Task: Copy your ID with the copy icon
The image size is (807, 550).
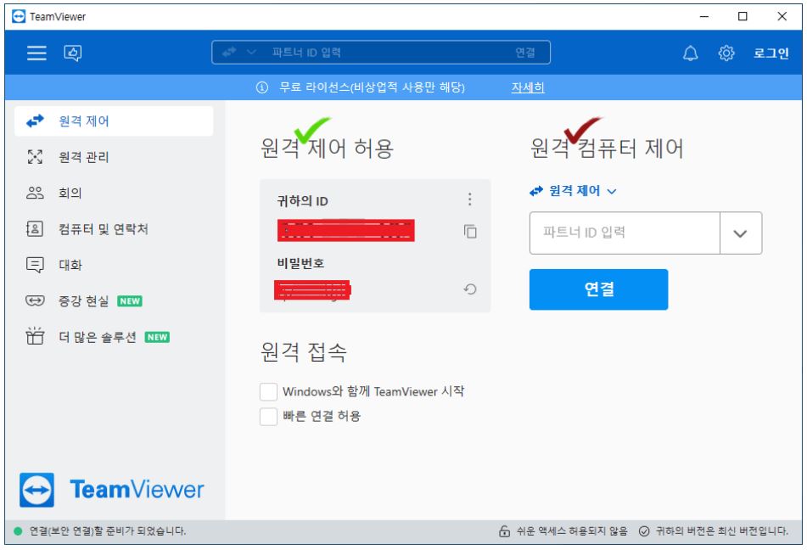Action: (470, 231)
